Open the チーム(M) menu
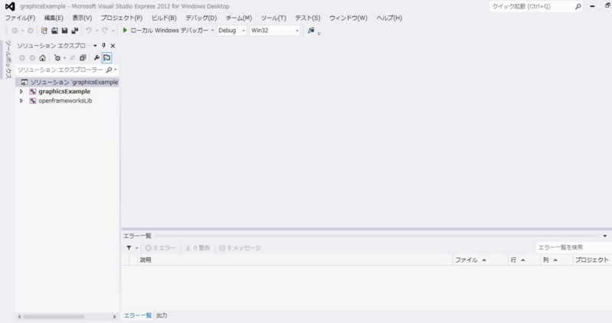Screen dimensions: 612x323 239,18
